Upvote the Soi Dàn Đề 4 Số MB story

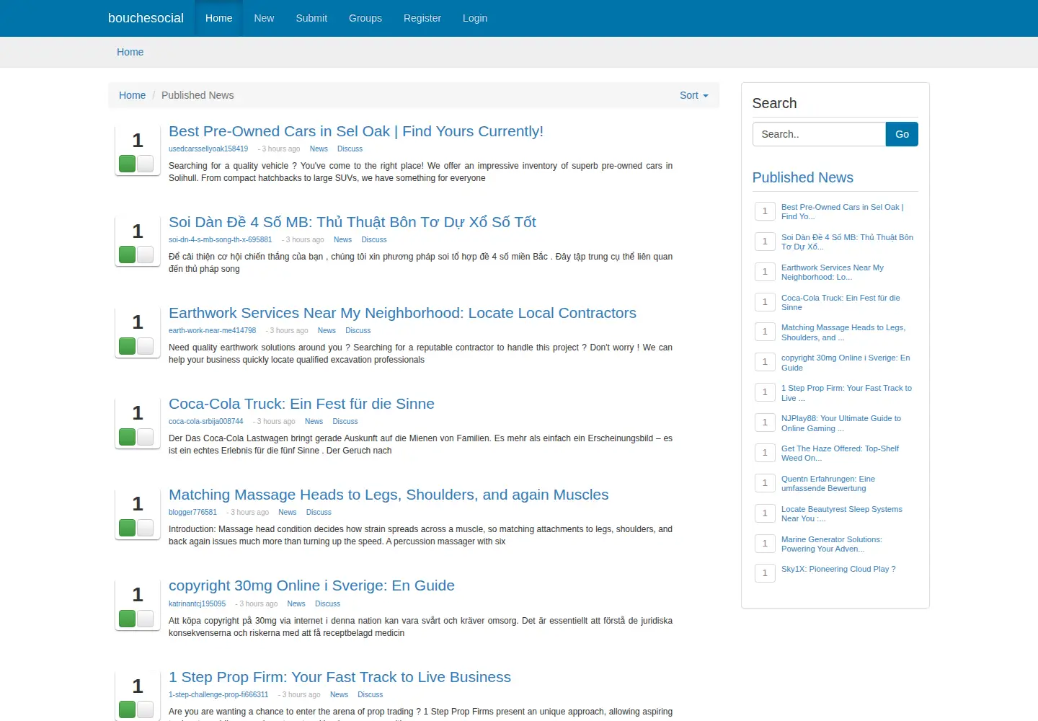(128, 255)
